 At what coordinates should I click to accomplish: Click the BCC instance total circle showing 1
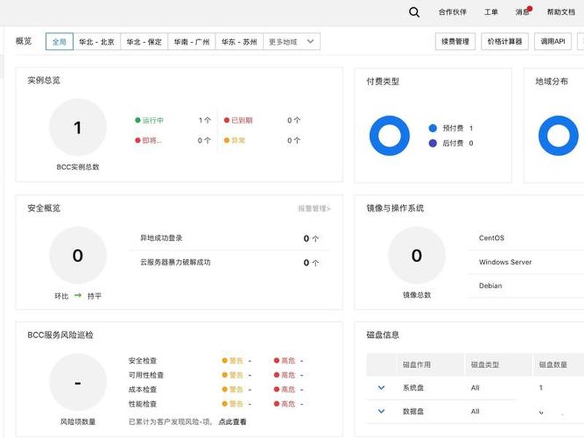(x=78, y=127)
